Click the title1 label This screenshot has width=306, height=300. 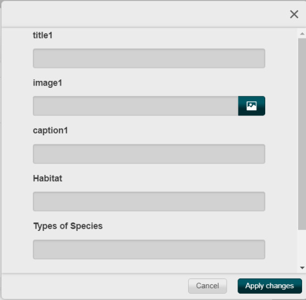point(42,36)
